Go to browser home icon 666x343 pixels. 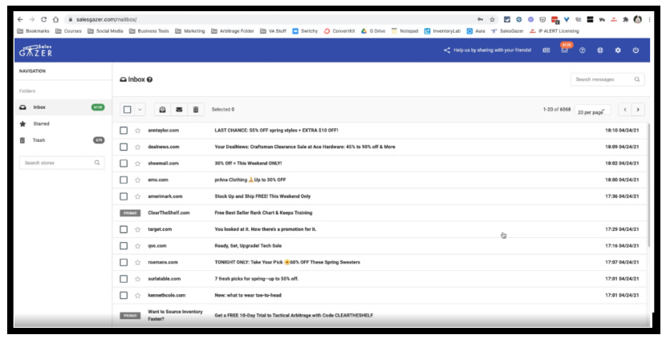[55, 19]
